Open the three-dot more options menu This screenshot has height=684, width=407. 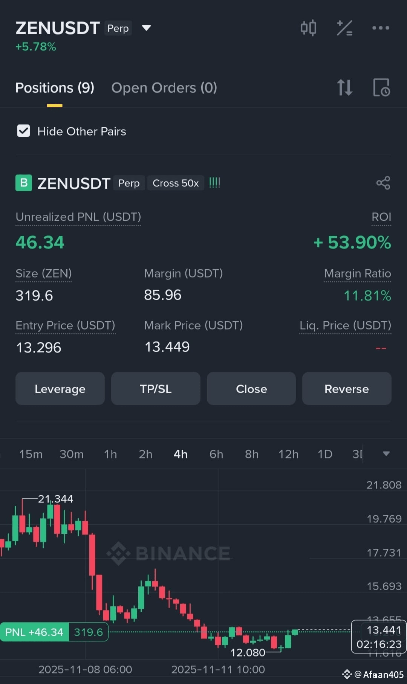381,28
